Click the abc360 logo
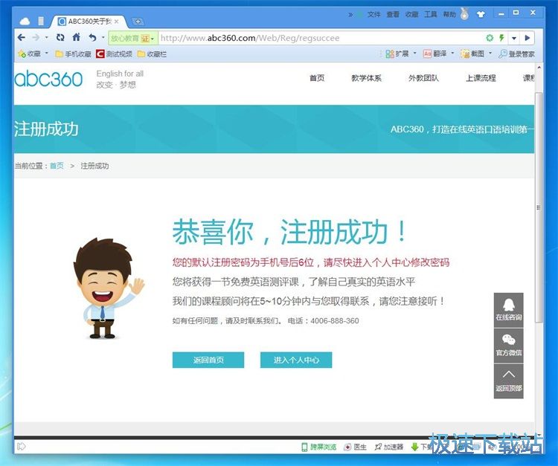This screenshot has width=558, height=466. pos(49,79)
